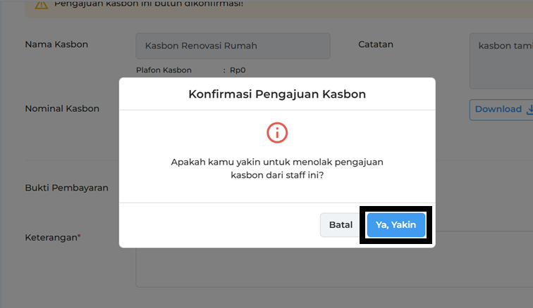Image resolution: width=533 pixels, height=308 pixels.
Task: Click the red asterisk beside Keterangan
Action: click(79, 236)
